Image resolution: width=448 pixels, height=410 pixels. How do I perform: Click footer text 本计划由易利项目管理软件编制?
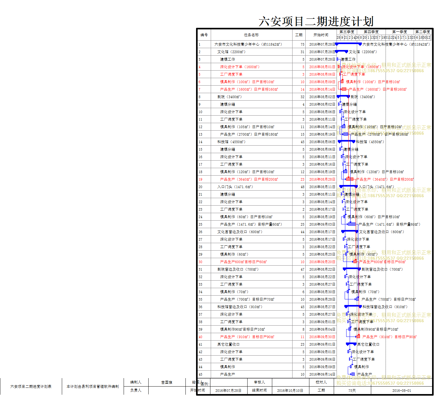93,387
